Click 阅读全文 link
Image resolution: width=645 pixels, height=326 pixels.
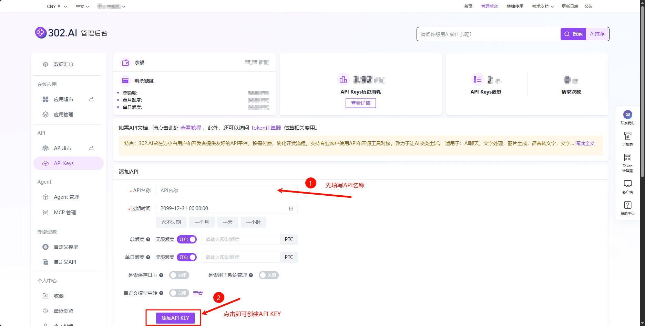tap(585, 143)
